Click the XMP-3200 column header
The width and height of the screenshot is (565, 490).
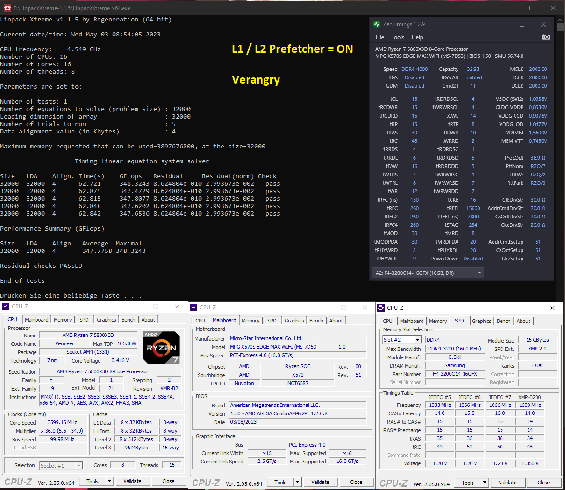click(529, 397)
